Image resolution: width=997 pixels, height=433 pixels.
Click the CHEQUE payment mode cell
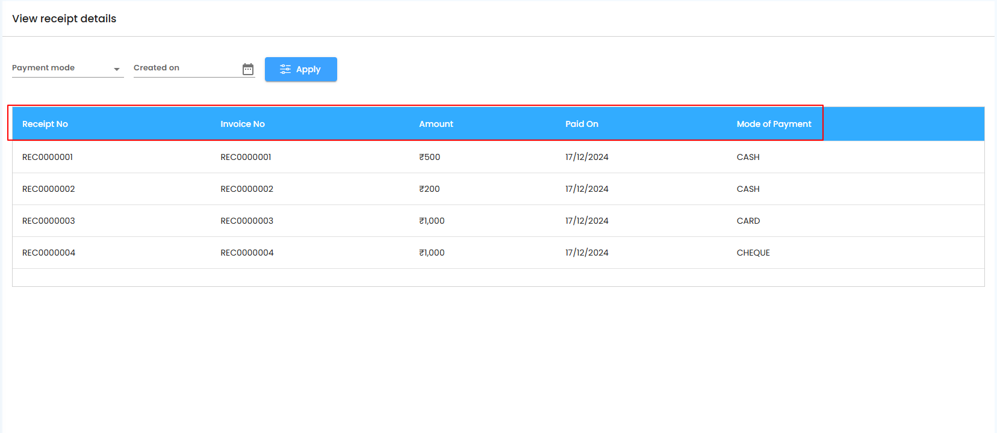pos(753,253)
